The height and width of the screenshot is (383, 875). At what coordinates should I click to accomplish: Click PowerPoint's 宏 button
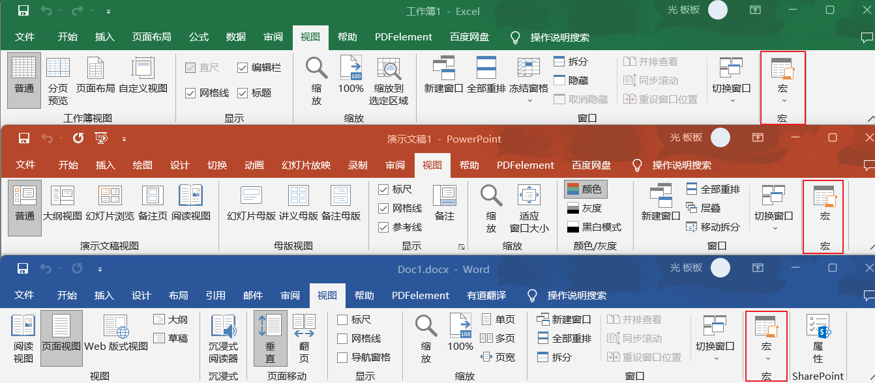(825, 204)
